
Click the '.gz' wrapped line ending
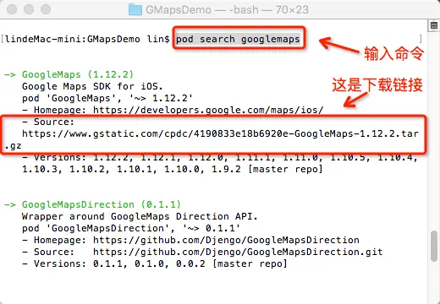click(x=13, y=146)
